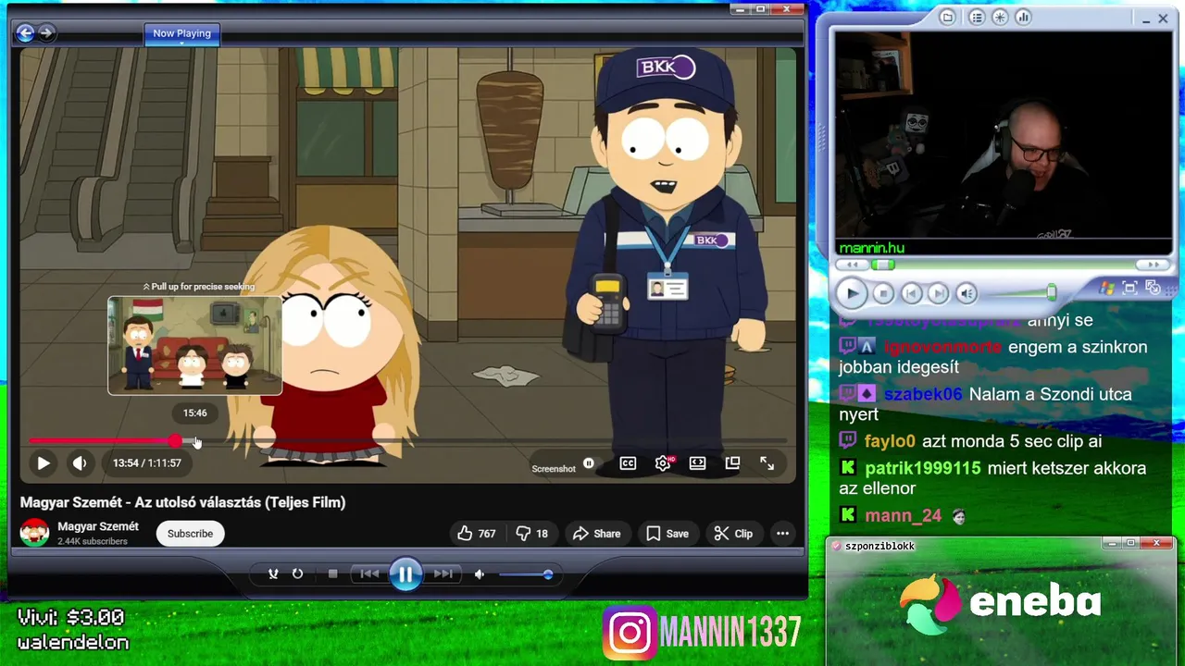Image resolution: width=1185 pixels, height=666 pixels.
Task: Click the green seek handle in webcam player
Action: tap(882, 265)
